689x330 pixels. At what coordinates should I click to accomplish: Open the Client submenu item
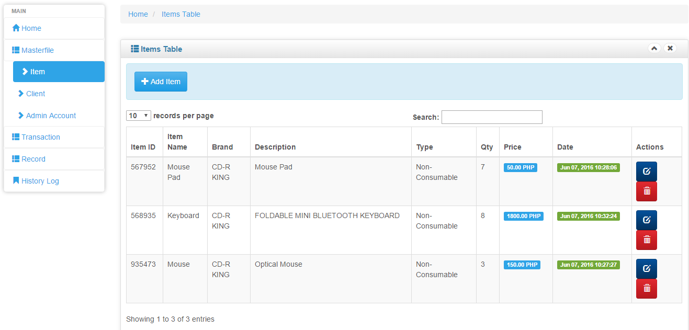pos(36,94)
